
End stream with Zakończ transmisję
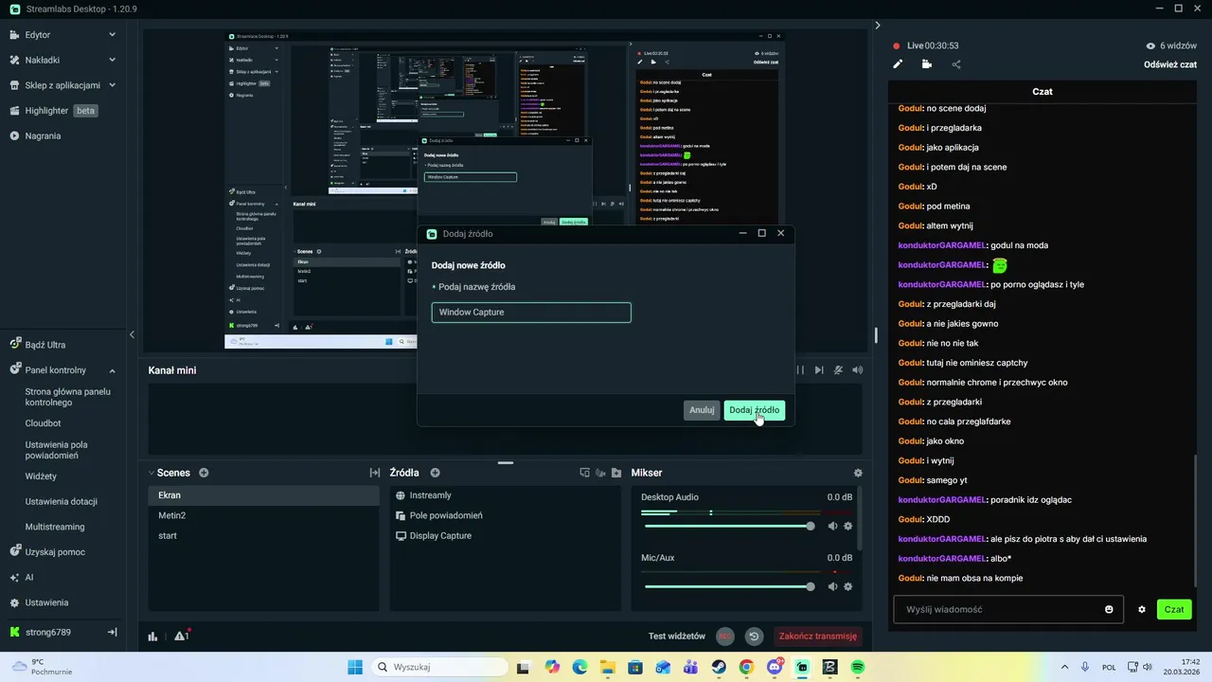(818, 637)
